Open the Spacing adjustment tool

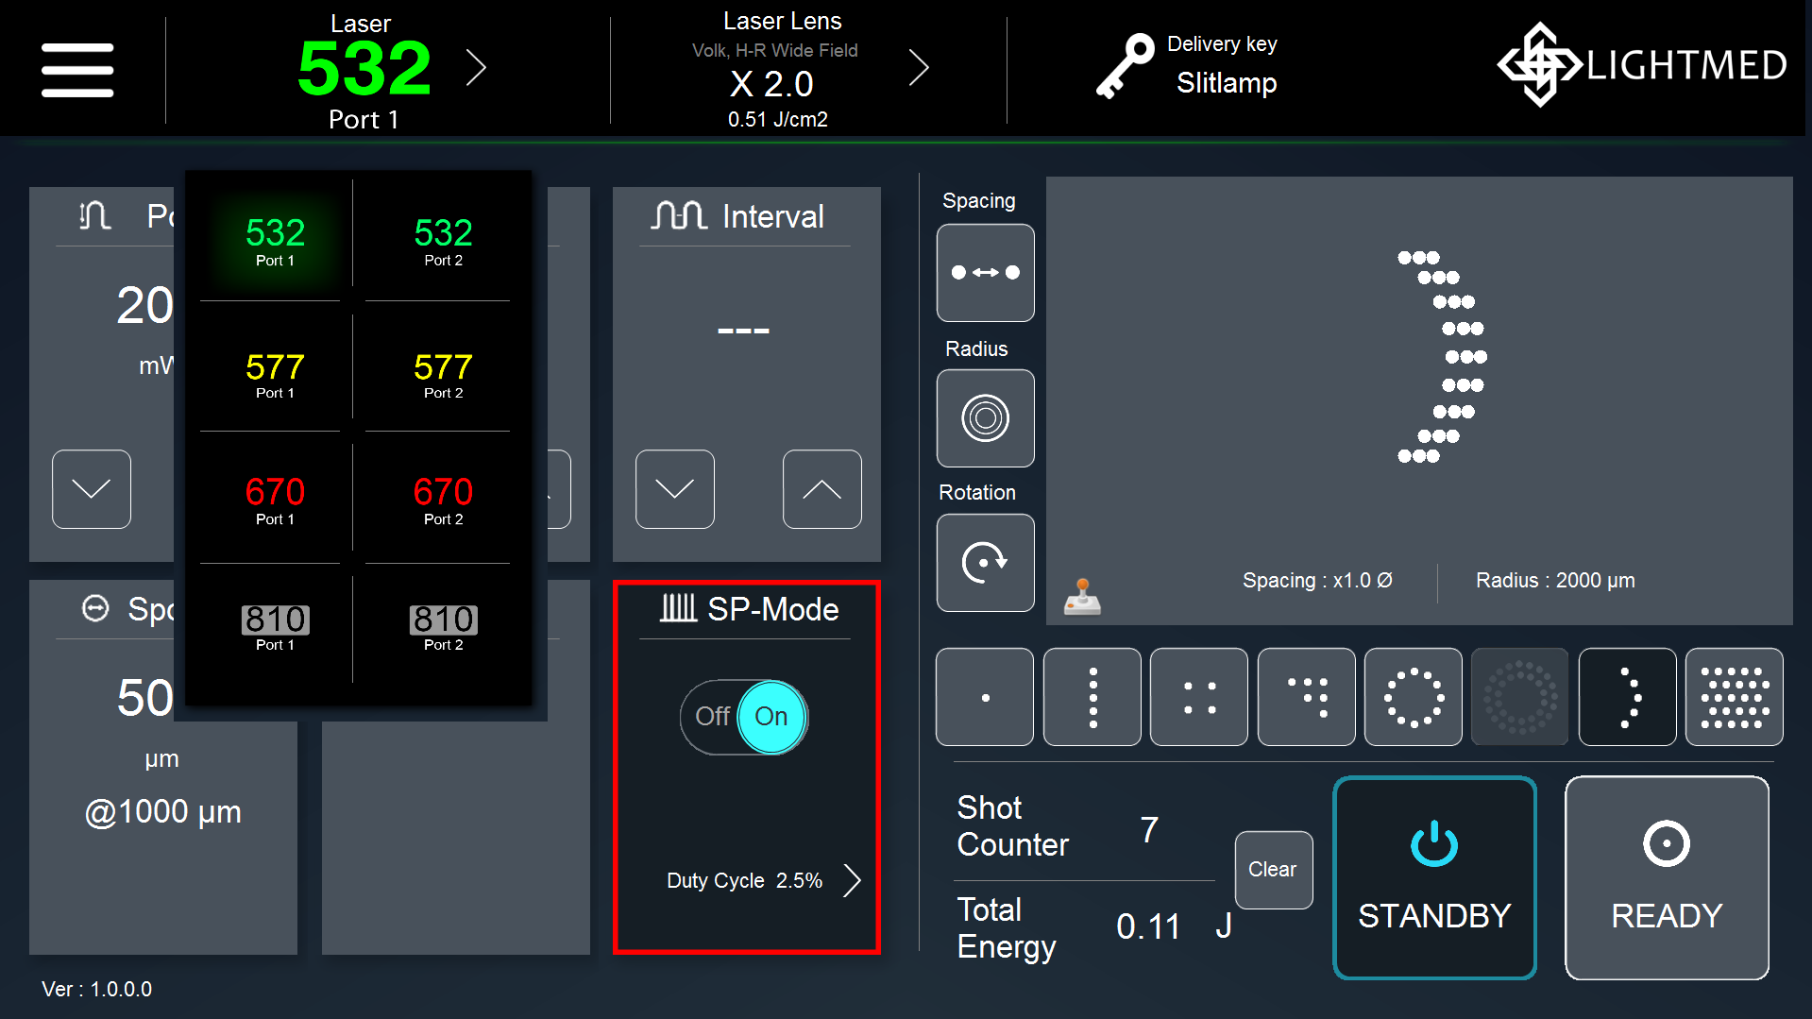coord(985,273)
